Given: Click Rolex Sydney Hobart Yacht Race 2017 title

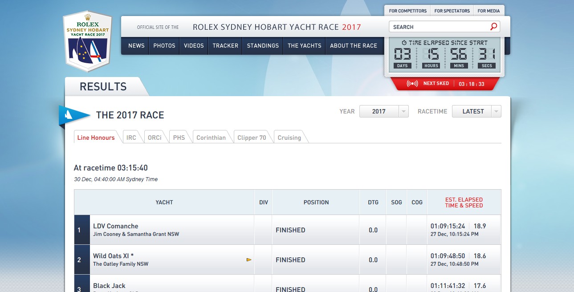Looking at the screenshot, I should click(x=277, y=27).
